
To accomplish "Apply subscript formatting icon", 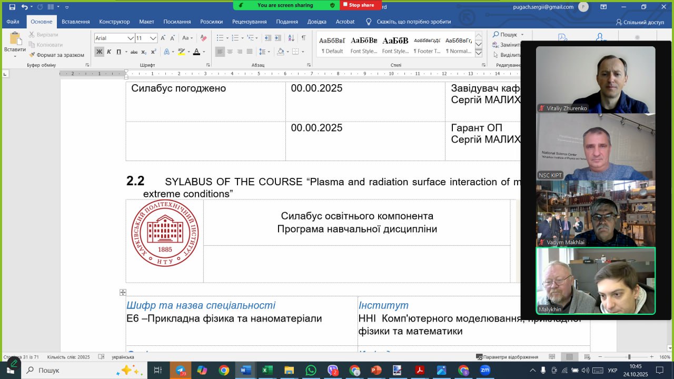I will tap(144, 52).
